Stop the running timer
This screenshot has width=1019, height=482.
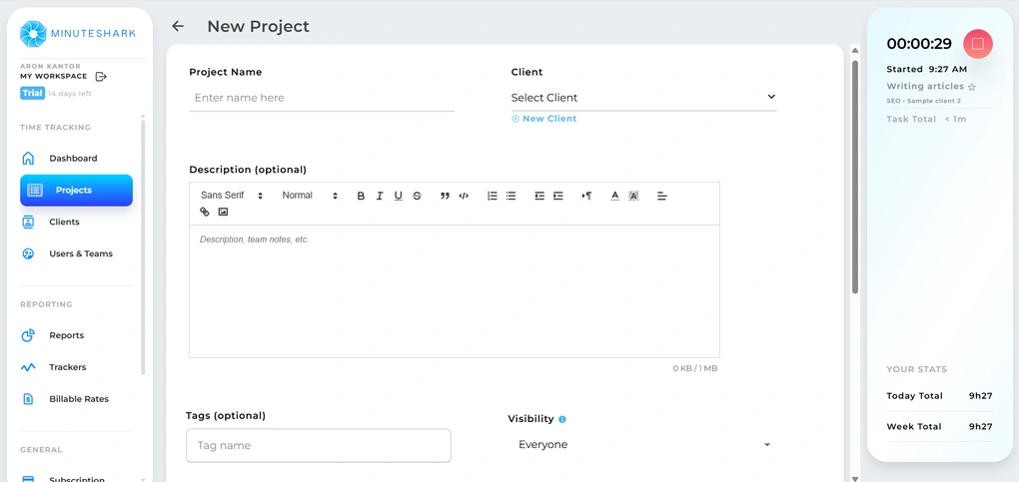click(977, 44)
